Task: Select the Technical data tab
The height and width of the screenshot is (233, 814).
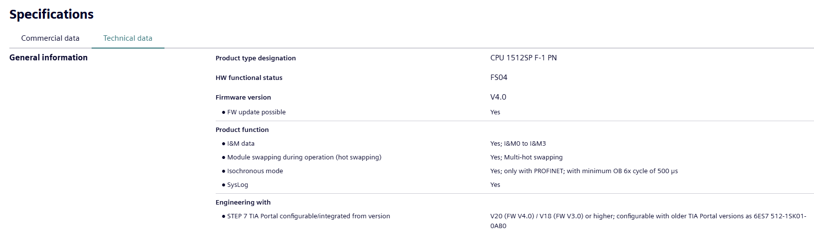Action: click(128, 38)
